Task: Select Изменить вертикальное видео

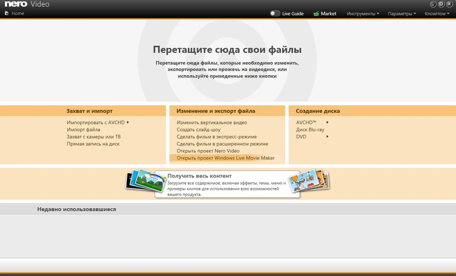Action: point(212,122)
